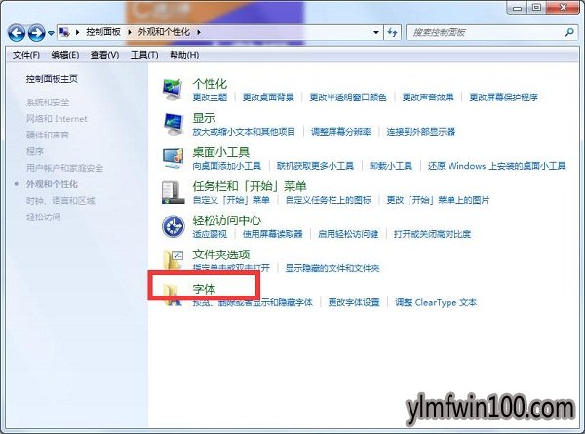The image size is (585, 434).
Task: Click the Personalization monitor icon
Action: pyautogui.click(x=174, y=90)
